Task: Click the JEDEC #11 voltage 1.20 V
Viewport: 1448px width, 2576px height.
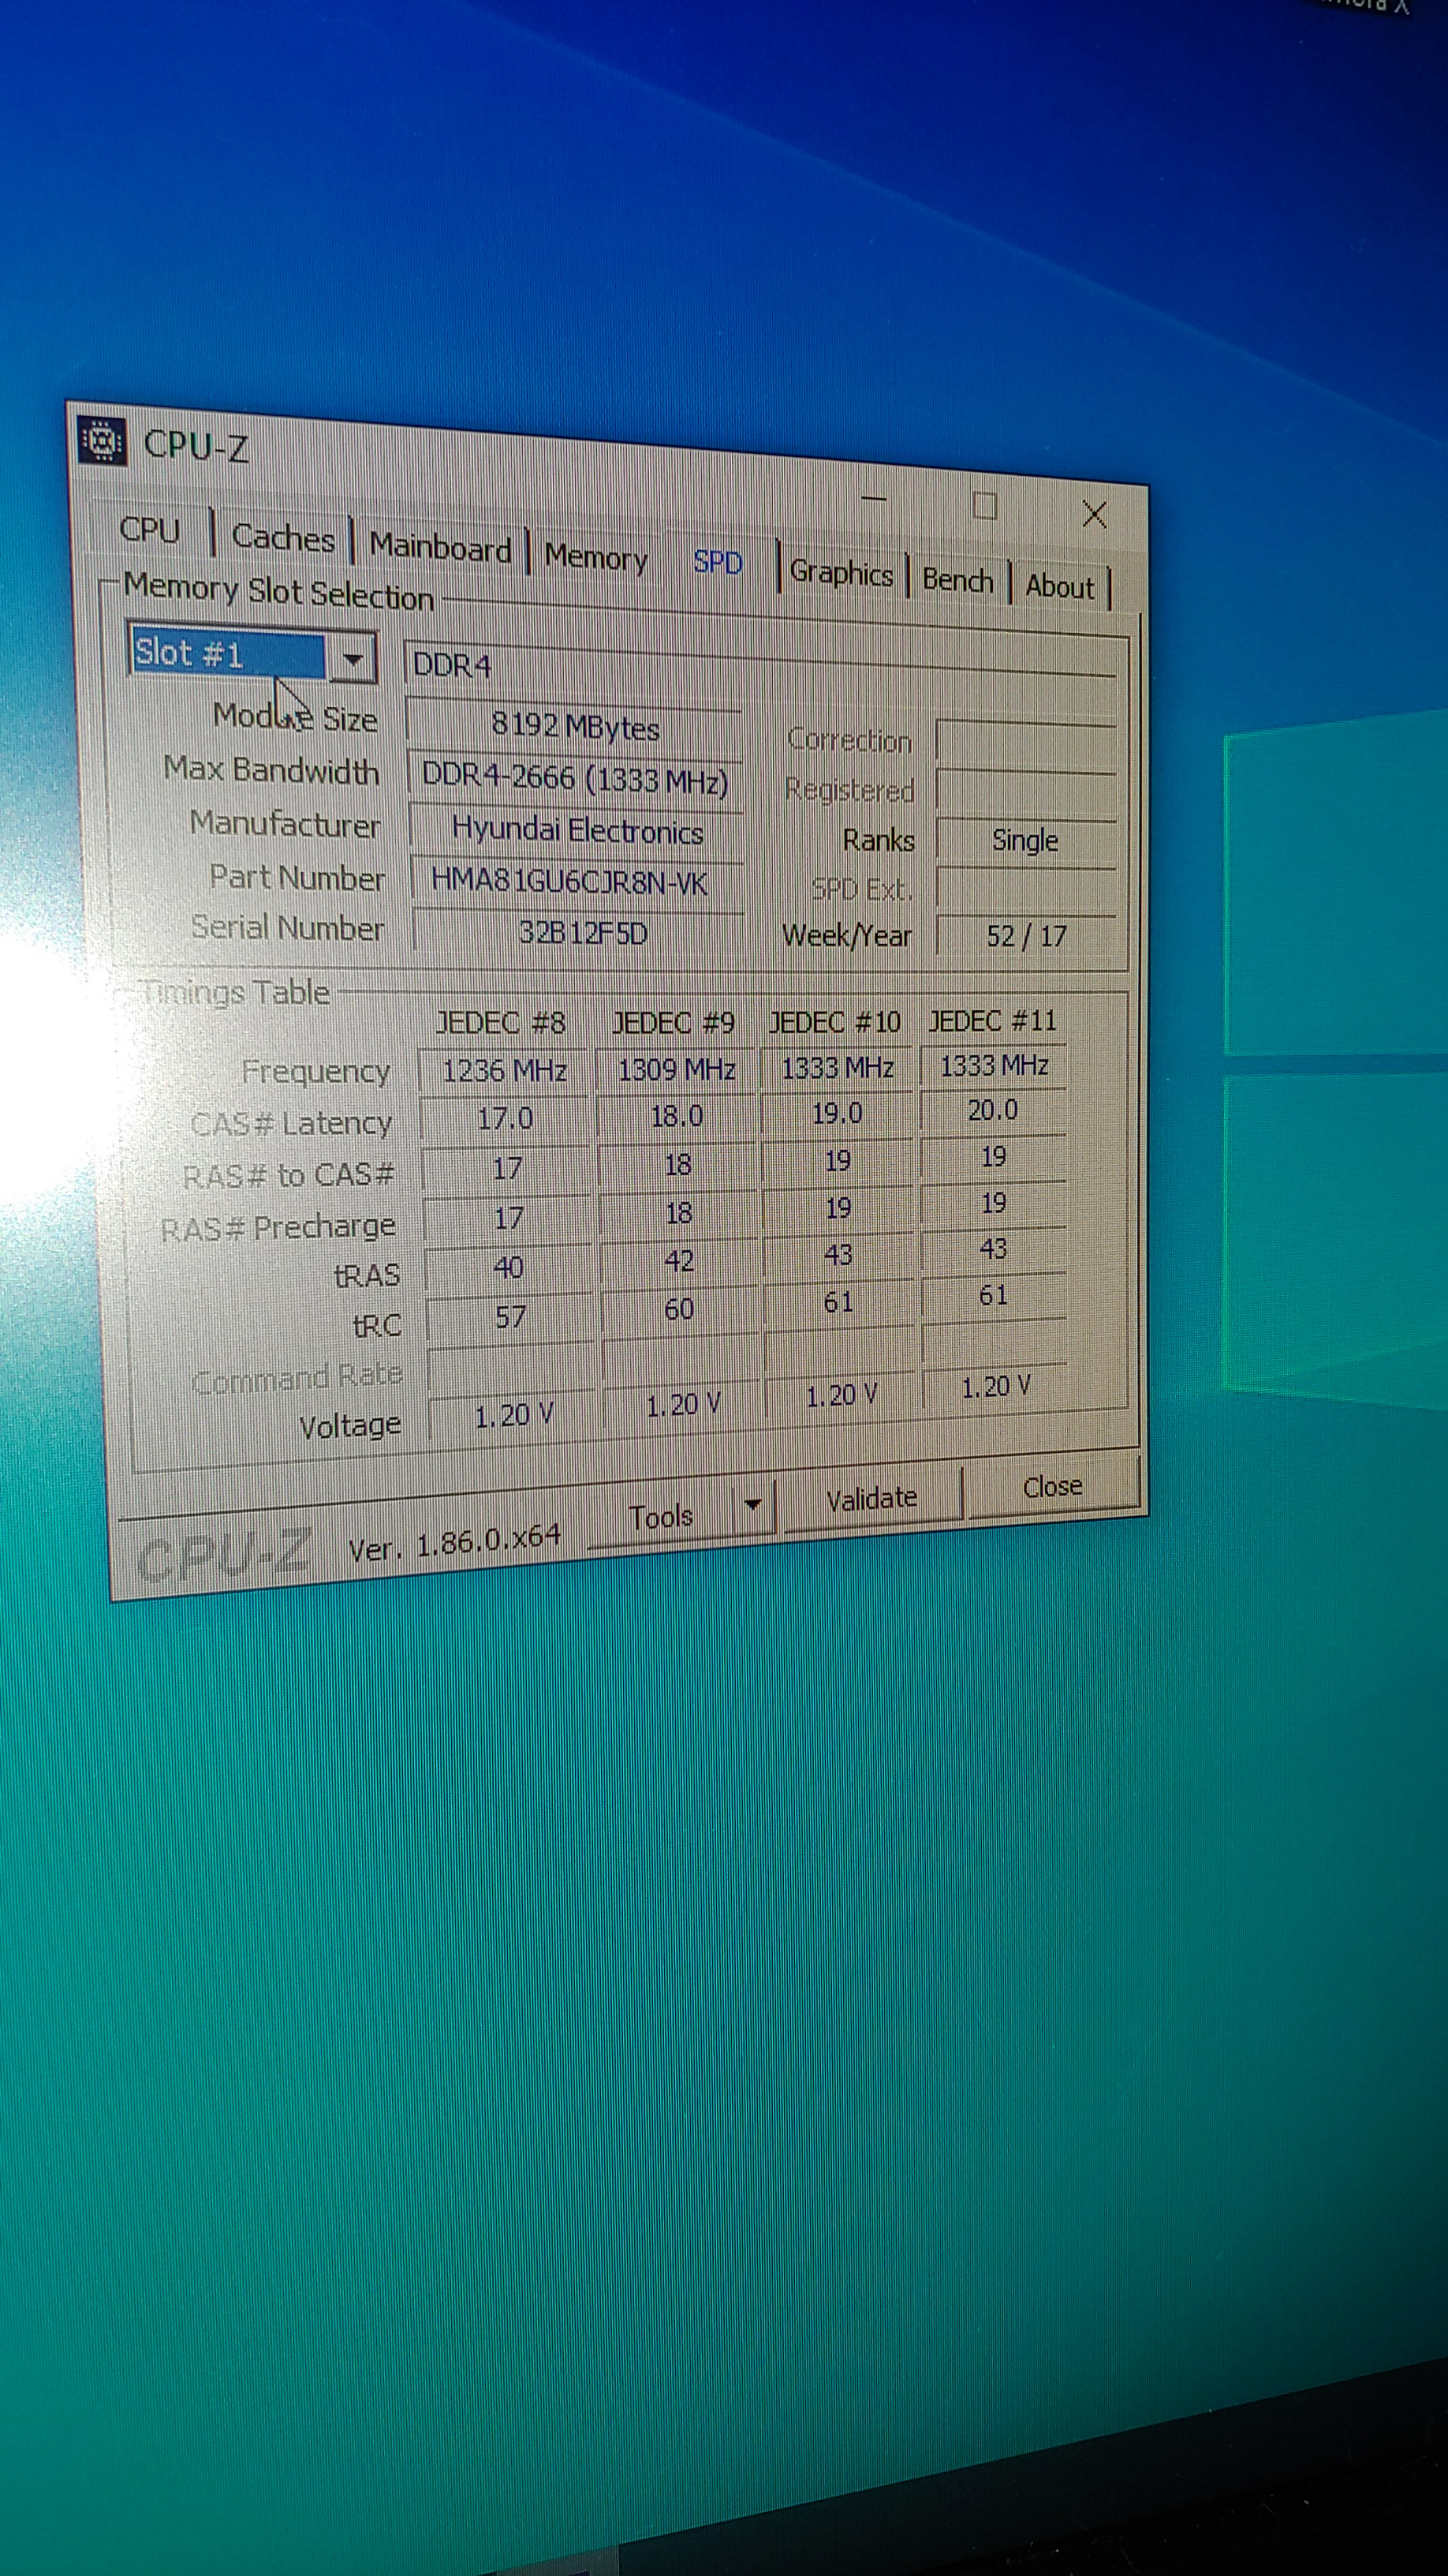Action: pyautogui.click(x=995, y=1387)
